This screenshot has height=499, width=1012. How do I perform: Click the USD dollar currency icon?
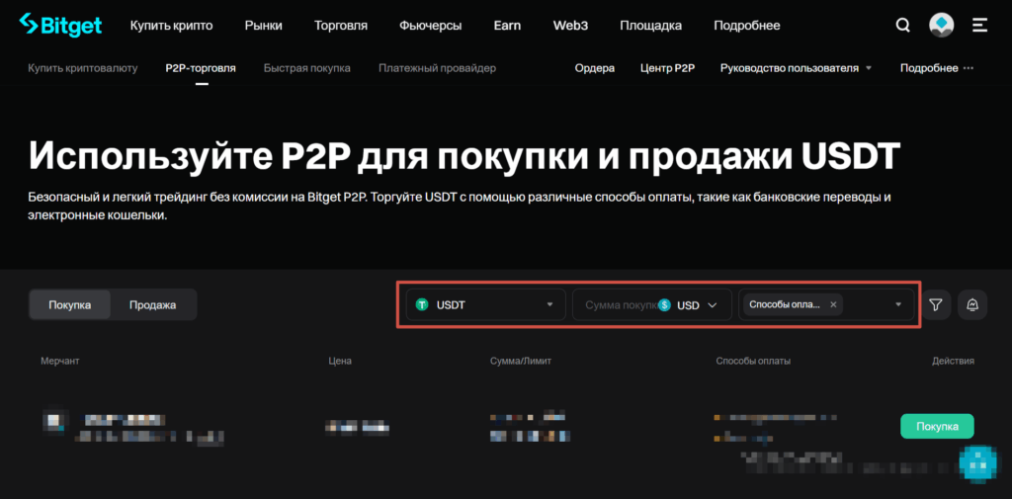click(665, 304)
